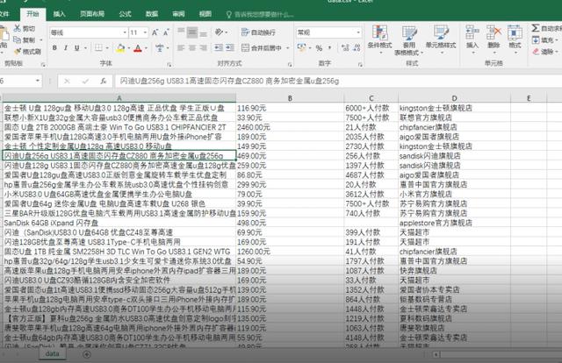The width and height of the screenshot is (562, 363).
Task: Open the Page Layout (页面布局) tab
Action: pos(91,14)
